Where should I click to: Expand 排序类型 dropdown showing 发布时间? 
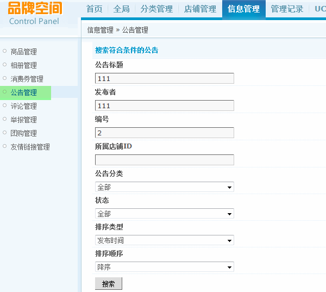pos(165,240)
